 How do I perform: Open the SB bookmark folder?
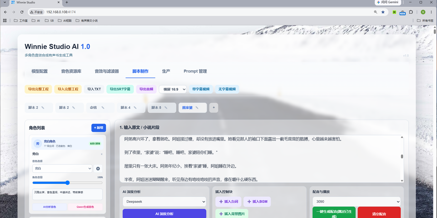click(49, 21)
